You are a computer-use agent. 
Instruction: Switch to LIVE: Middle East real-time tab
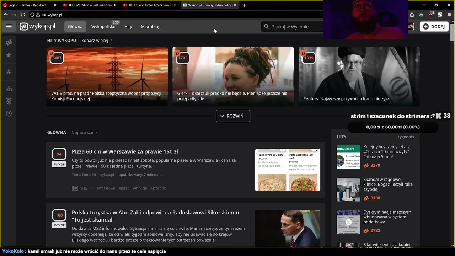click(90, 5)
